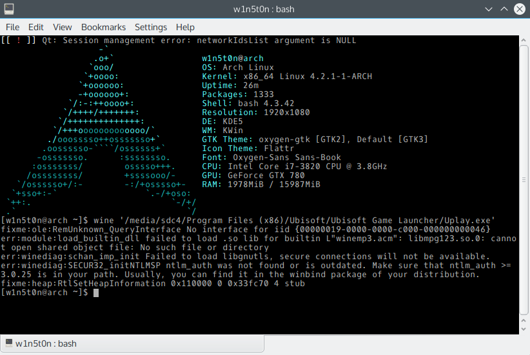This screenshot has height=355, width=530.
Task: Select the 'w1n5t0n : bash' tab
Action: pos(132,343)
